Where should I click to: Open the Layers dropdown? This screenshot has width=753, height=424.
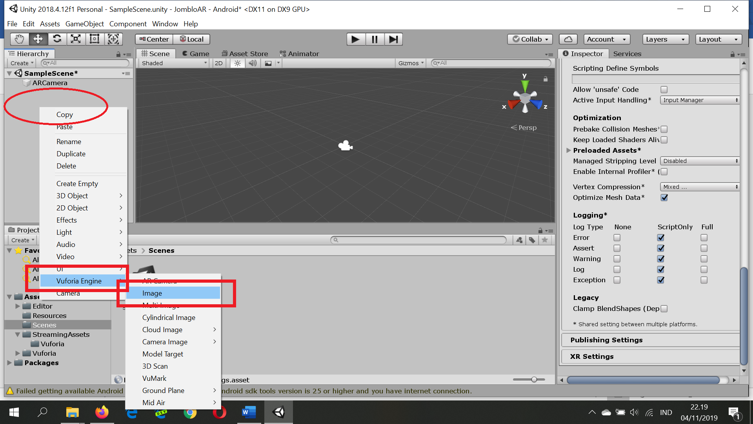click(x=665, y=39)
